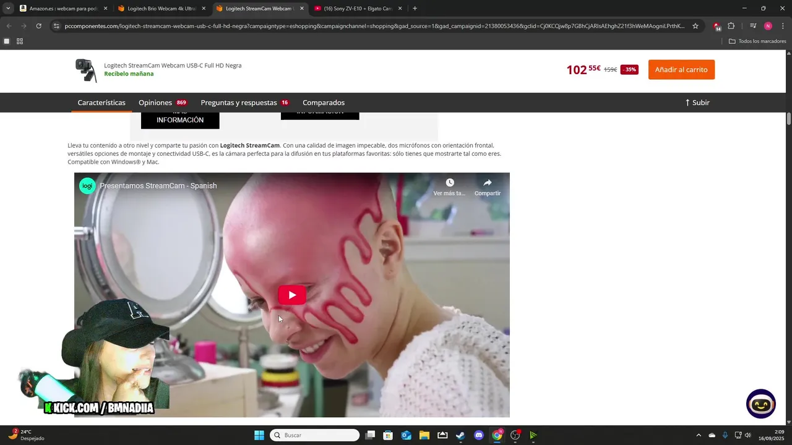Open the weather widget showing 24°C Despejado
The width and height of the screenshot is (792, 445).
pos(26,435)
